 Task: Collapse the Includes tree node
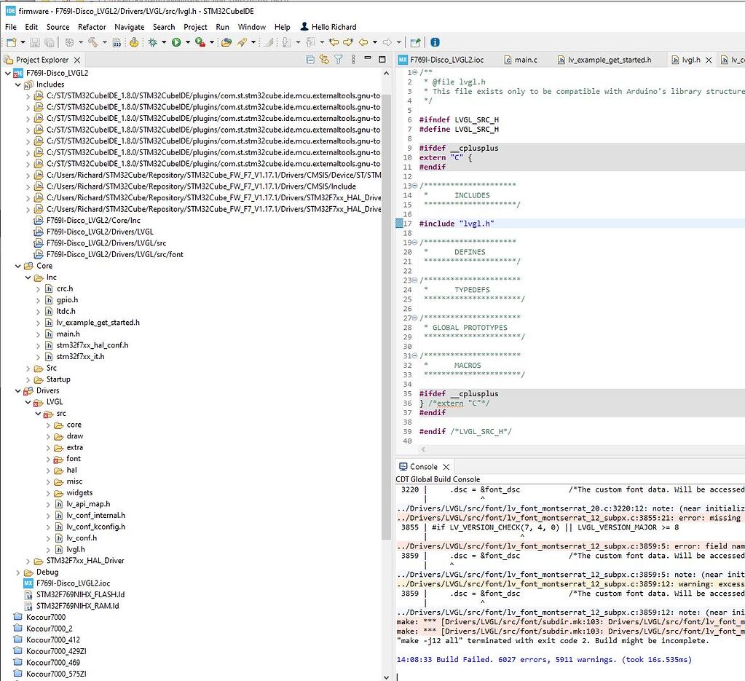pos(18,84)
